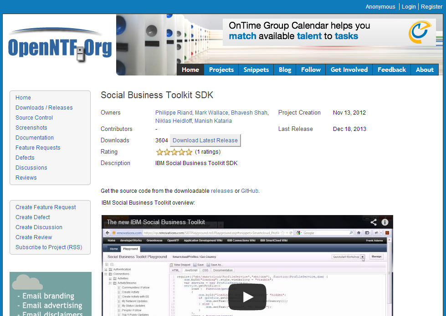Click Create Feature Request link

[x=46, y=207]
